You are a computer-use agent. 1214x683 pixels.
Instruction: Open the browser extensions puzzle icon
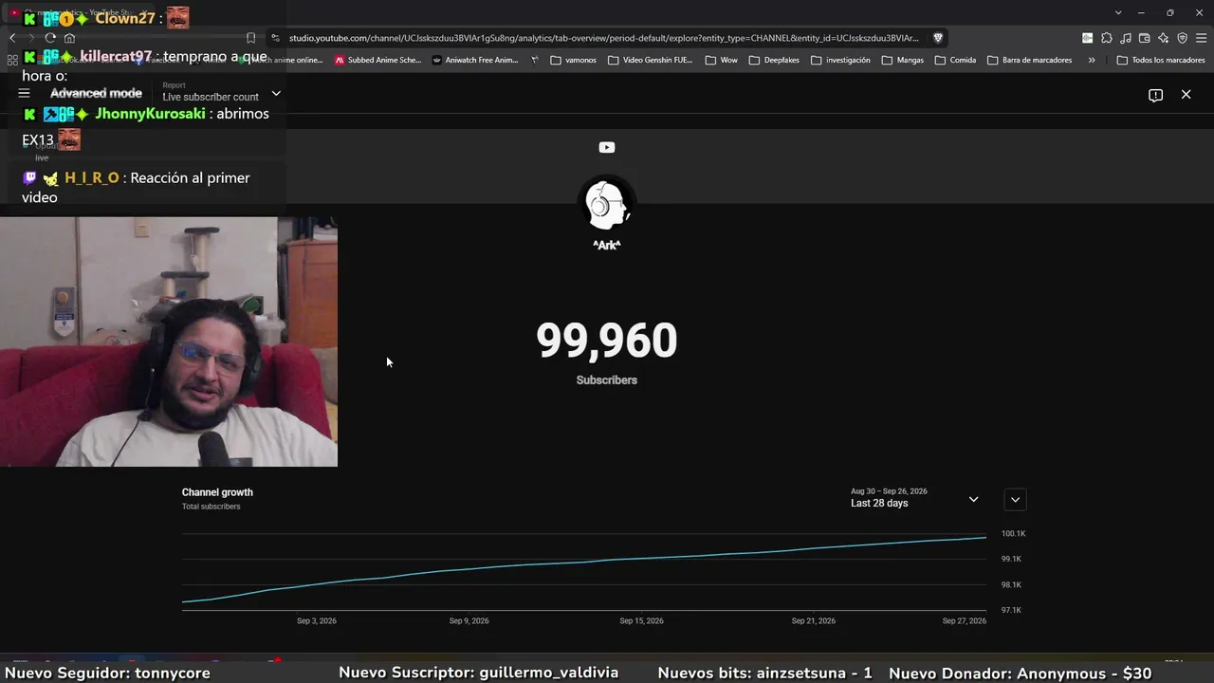click(1106, 38)
